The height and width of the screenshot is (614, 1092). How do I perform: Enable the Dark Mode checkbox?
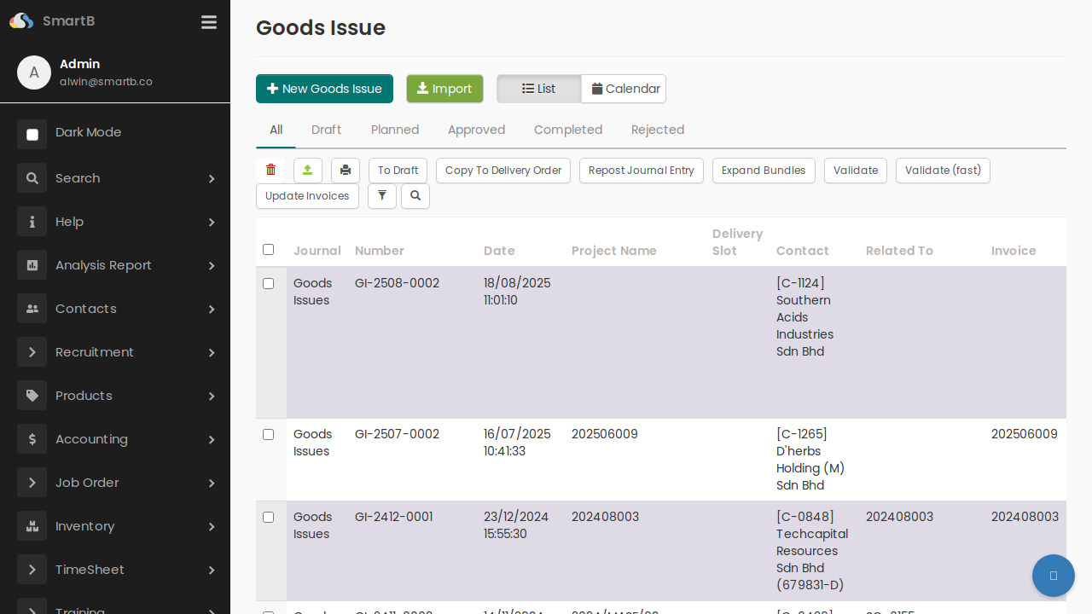[32, 134]
